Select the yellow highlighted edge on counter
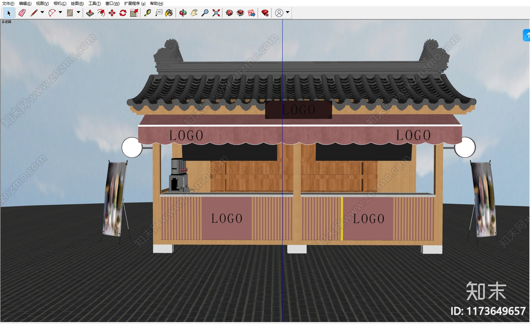 [x=342, y=218]
